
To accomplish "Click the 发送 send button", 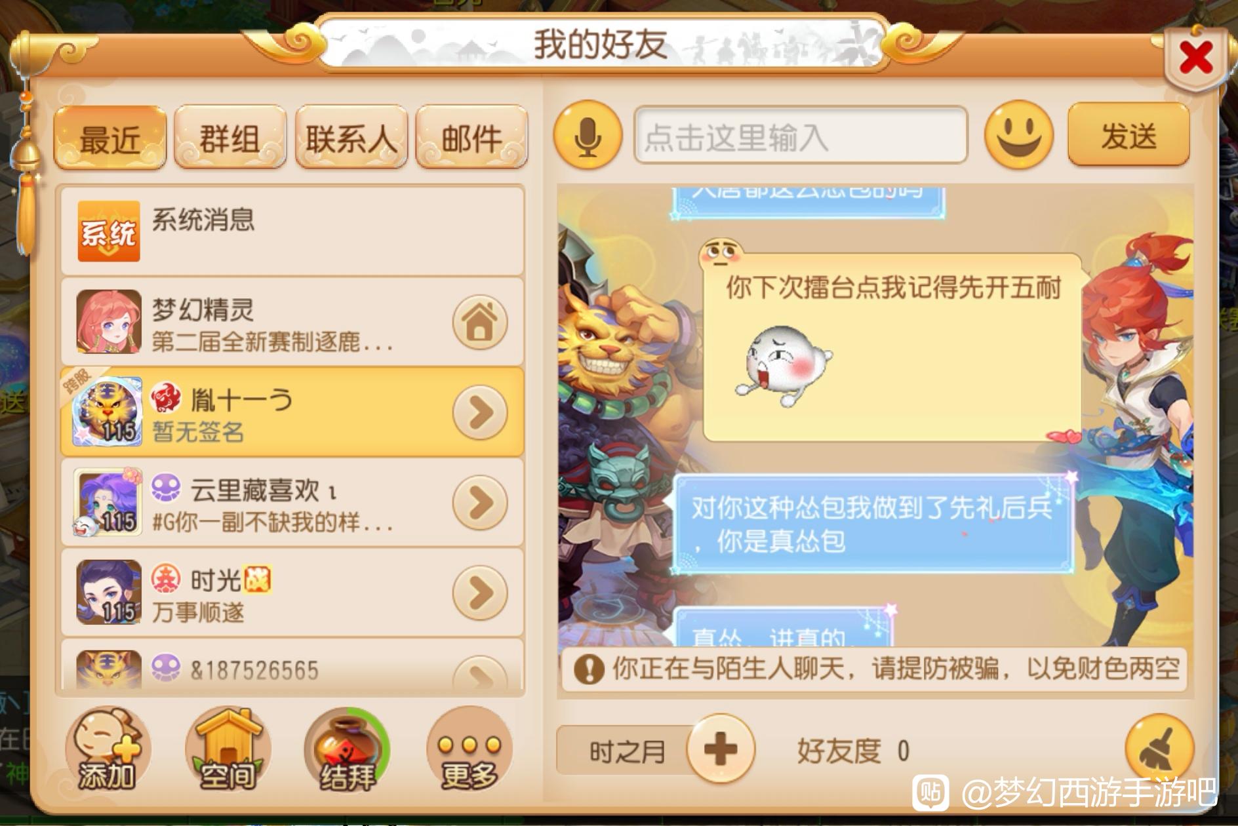I will pyautogui.click(x=1128, y=135).
